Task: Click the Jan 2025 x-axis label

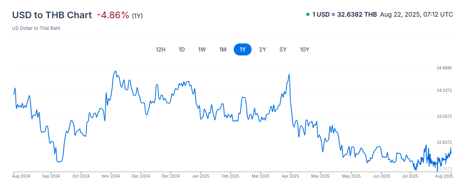Action: (x=200, y=176)
